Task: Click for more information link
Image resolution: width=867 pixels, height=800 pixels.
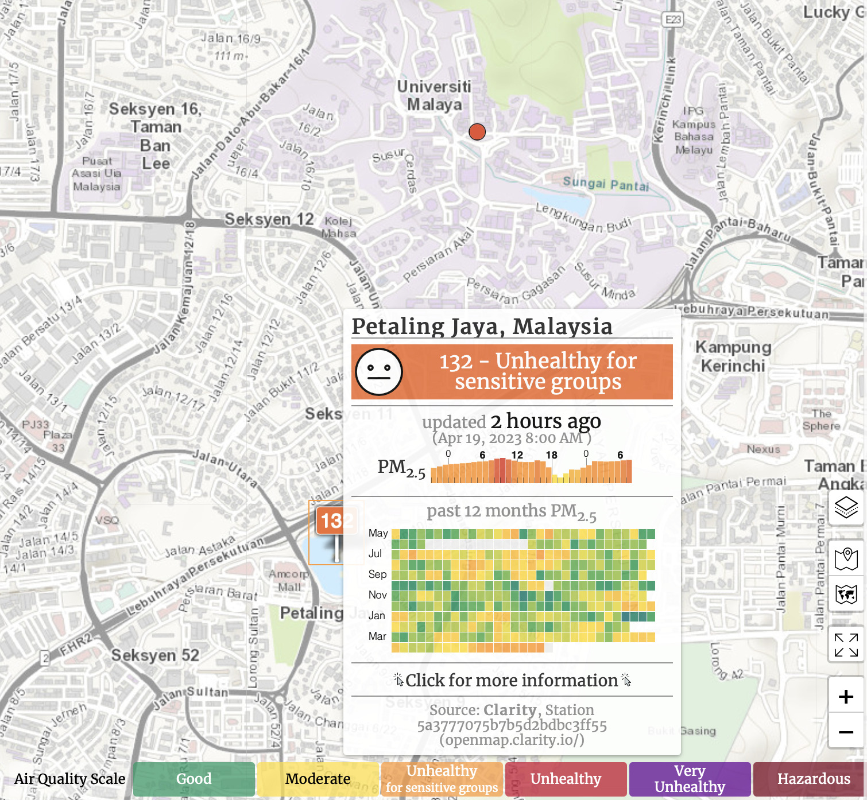Action: (x=512, y=680)
